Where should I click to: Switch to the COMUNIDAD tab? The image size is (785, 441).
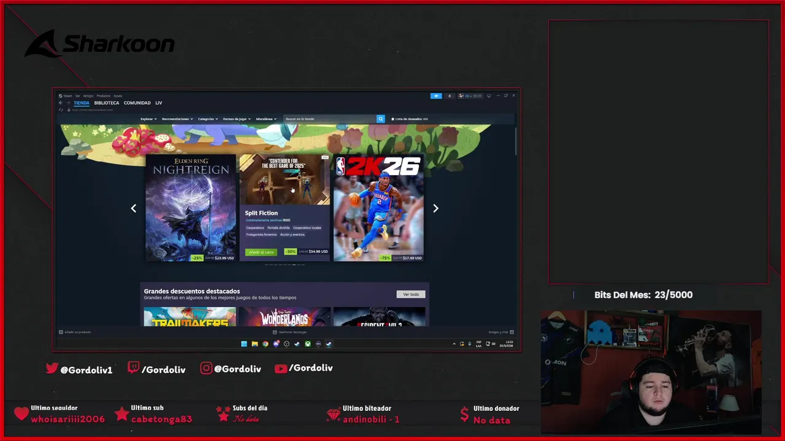[137, 103]
